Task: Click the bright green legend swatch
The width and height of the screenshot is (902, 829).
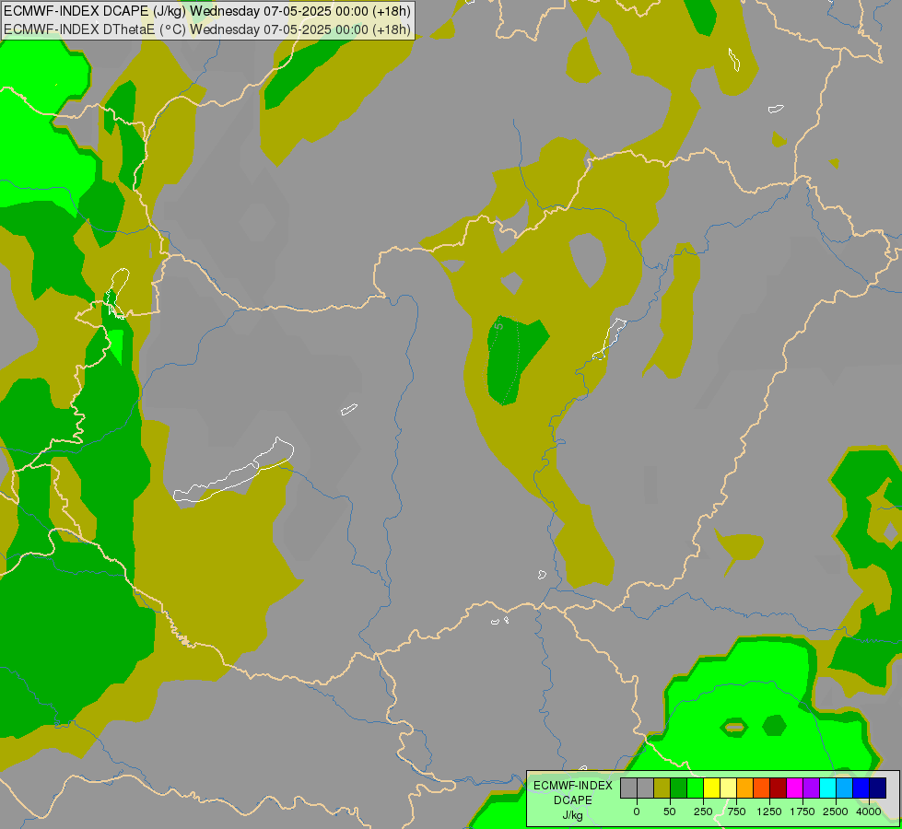Action: tap(695, 788)
